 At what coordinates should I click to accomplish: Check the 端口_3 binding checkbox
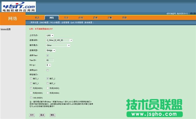(31, 83)
